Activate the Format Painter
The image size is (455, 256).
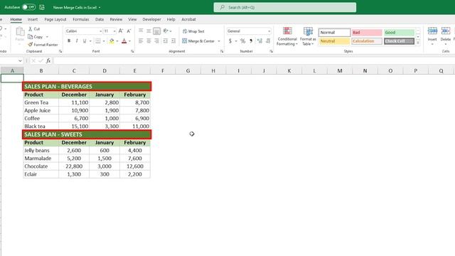point(43,45)
